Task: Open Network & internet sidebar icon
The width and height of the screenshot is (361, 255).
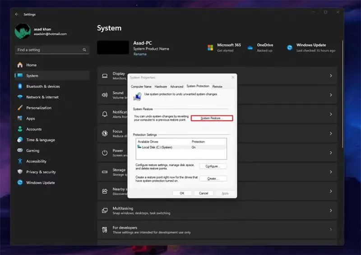Action: 20,97
